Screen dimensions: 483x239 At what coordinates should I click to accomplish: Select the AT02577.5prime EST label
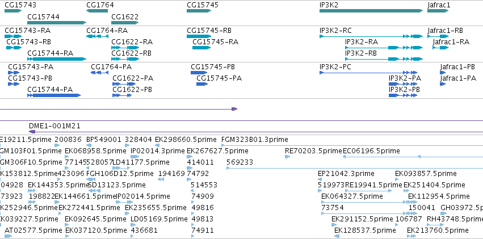33,230
